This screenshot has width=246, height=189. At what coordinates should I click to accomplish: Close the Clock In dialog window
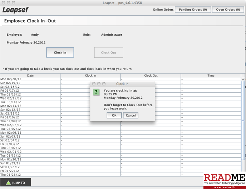point(94,84)
